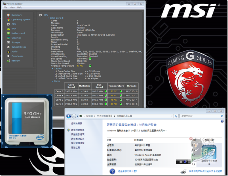
Task: Select the Audio speaker icon
Action: 9,52
